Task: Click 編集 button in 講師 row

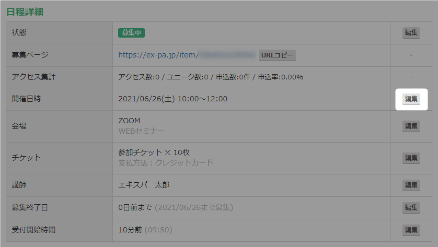Action: (411, 185)
